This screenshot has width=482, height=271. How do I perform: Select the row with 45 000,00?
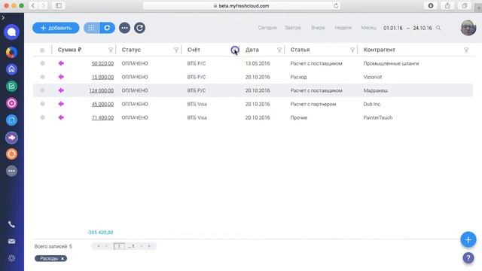coord(42,104)
